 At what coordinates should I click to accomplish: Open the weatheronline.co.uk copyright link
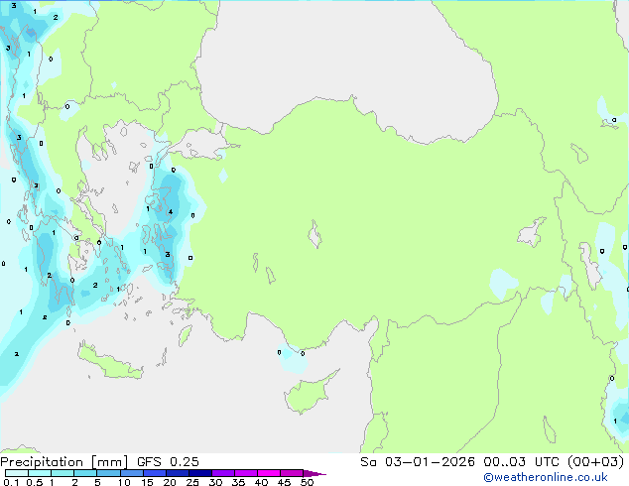point(546,477)
